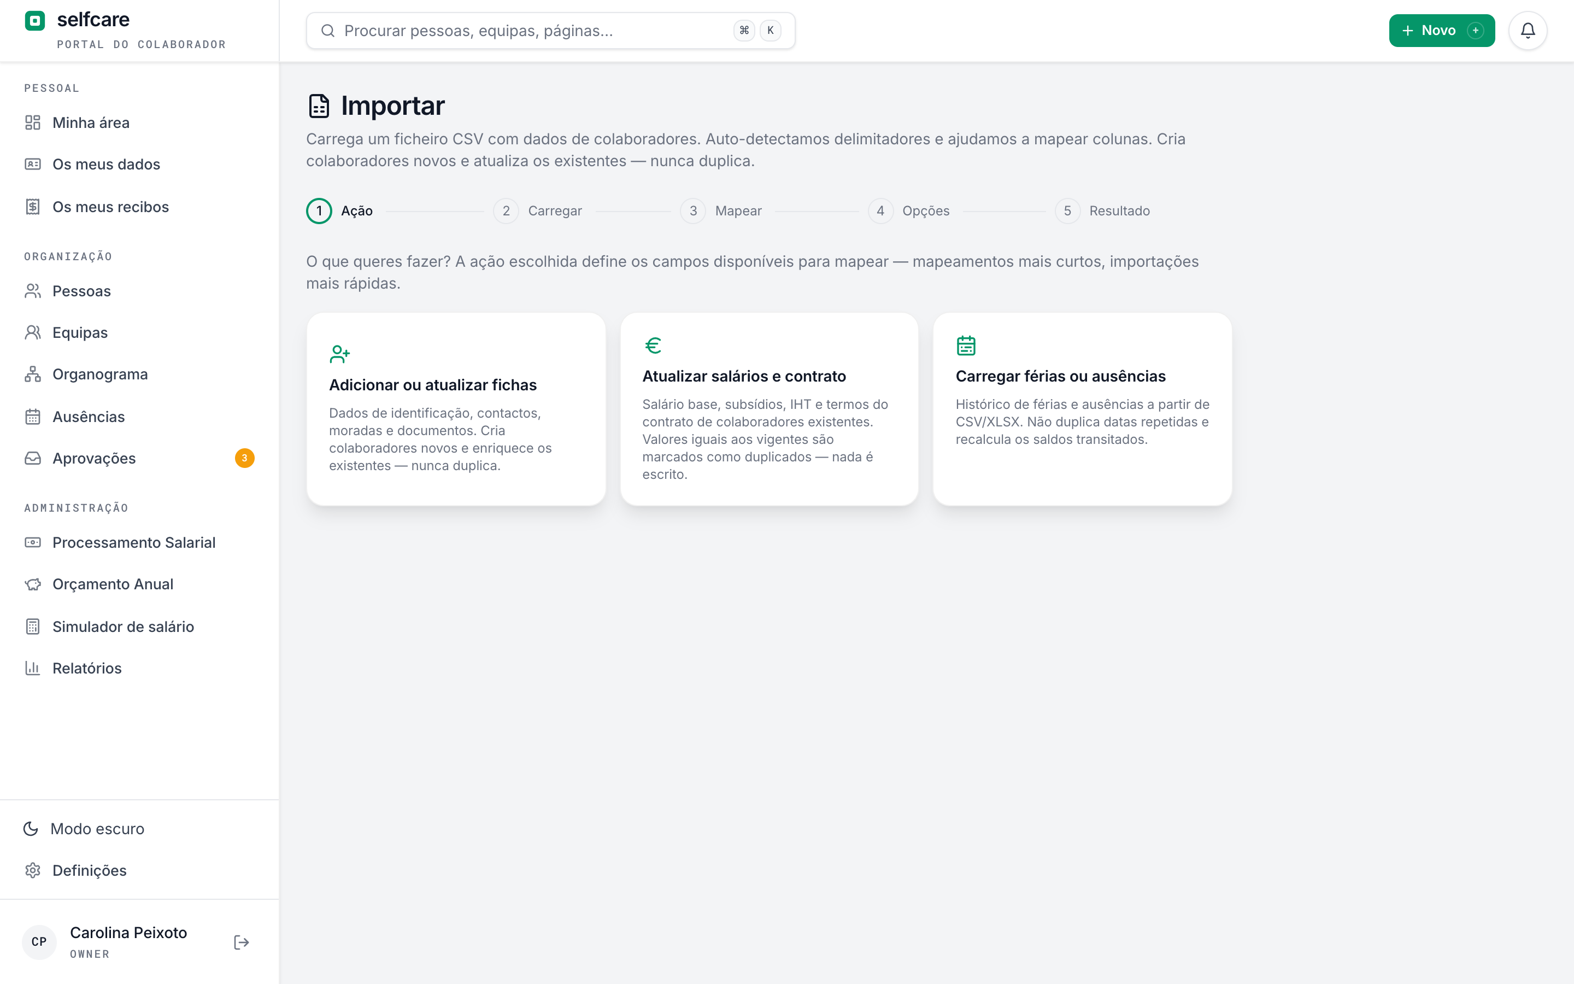Click the calendar icon on the férias card
The width and height of the screenshot is (1574, 984).
click(x=966, y=345)
